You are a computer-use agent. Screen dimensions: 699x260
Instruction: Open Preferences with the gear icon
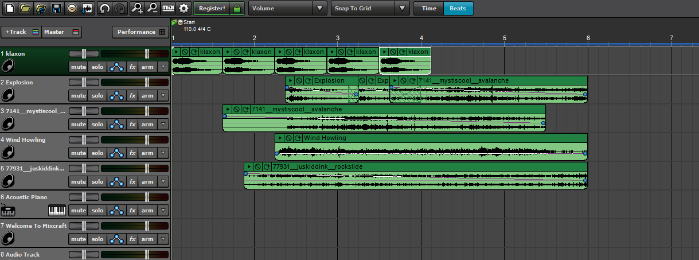pos(183,8)
